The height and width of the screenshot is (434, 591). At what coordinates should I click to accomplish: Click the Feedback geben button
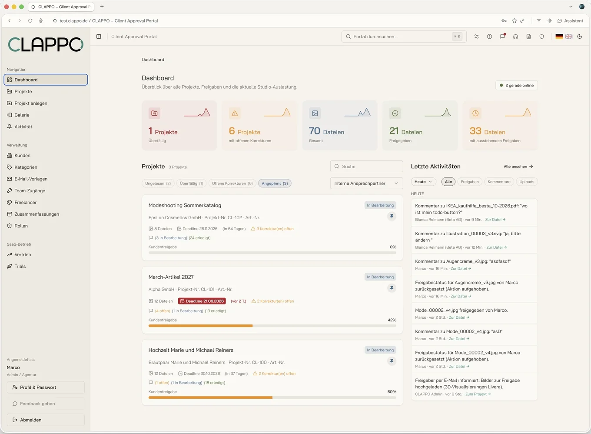(x=46, y=404)
